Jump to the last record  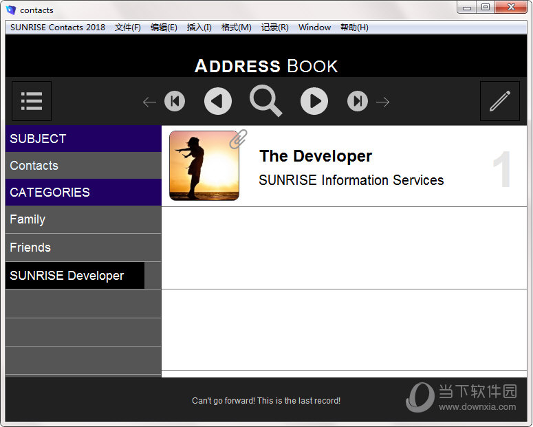click(x=357, y=101)
